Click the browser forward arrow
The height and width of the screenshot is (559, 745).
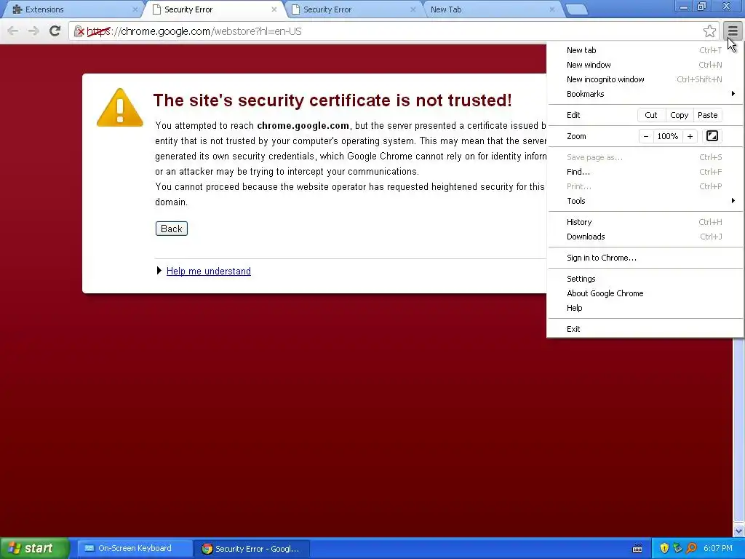pos(33,31)
